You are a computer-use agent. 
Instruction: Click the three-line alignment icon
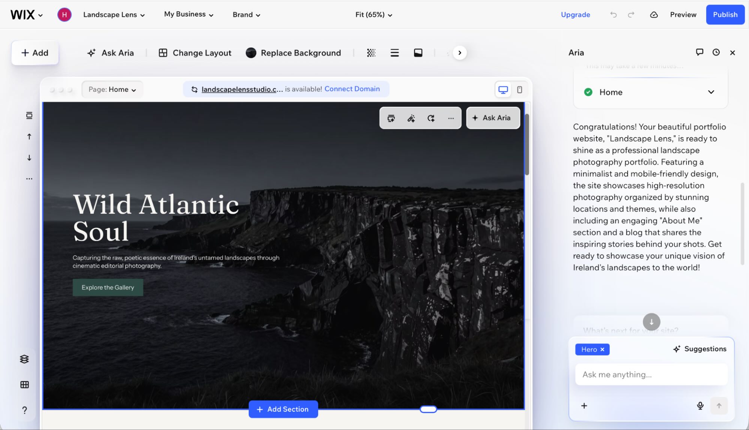[x=395, y=53]
